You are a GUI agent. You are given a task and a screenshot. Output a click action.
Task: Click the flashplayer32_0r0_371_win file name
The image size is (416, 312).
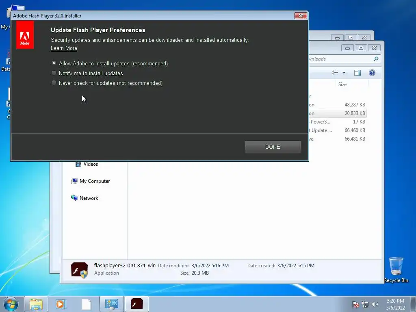(125, 266)
